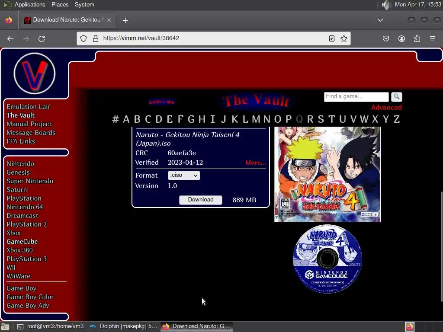Toggle reader view icon in address bar
Viewport: 443px width, 332px height.
[x=332, y=38]
